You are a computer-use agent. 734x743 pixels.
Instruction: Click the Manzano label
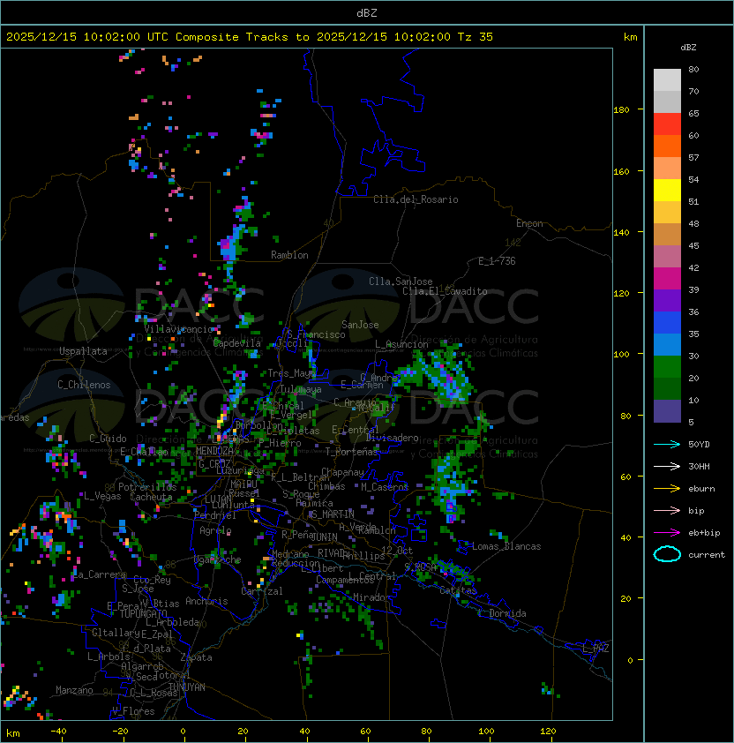click(74, 690)
